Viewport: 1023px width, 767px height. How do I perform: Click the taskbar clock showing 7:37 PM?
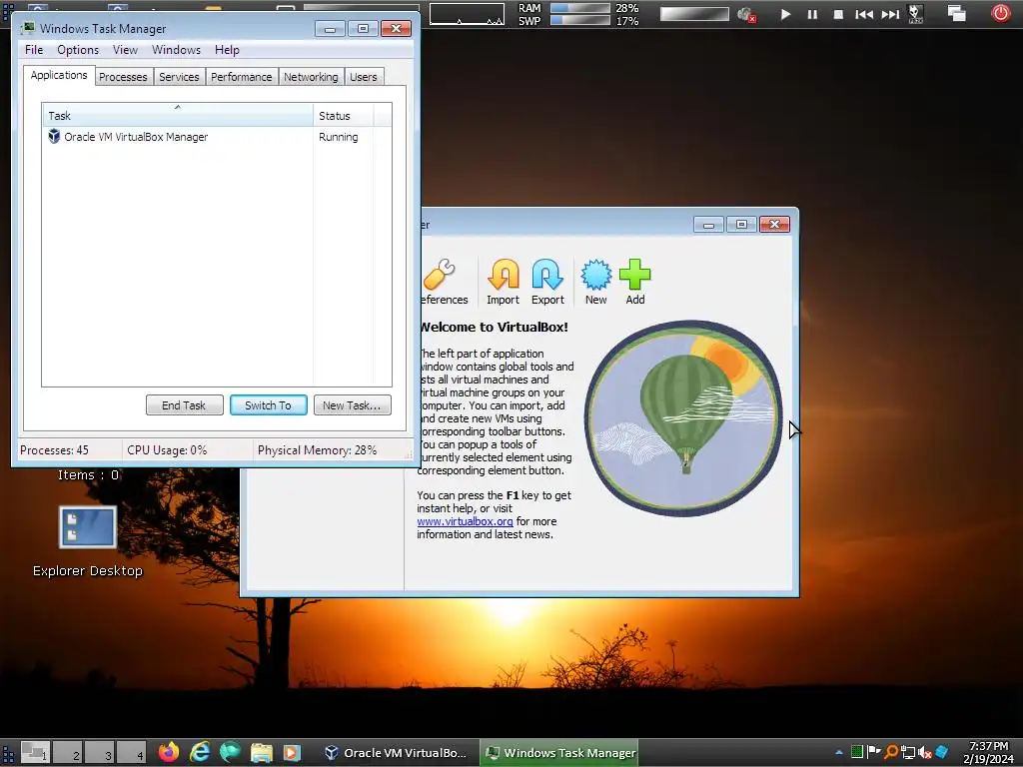[x=988, y=752]
